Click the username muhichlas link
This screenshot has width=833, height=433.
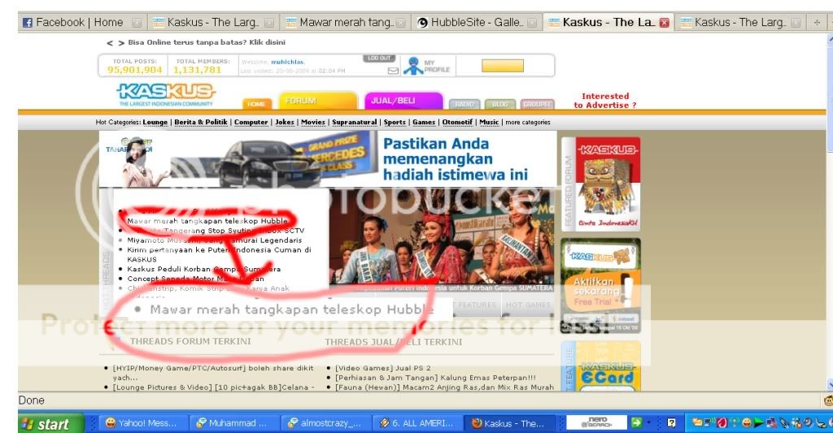pos(287,62)
